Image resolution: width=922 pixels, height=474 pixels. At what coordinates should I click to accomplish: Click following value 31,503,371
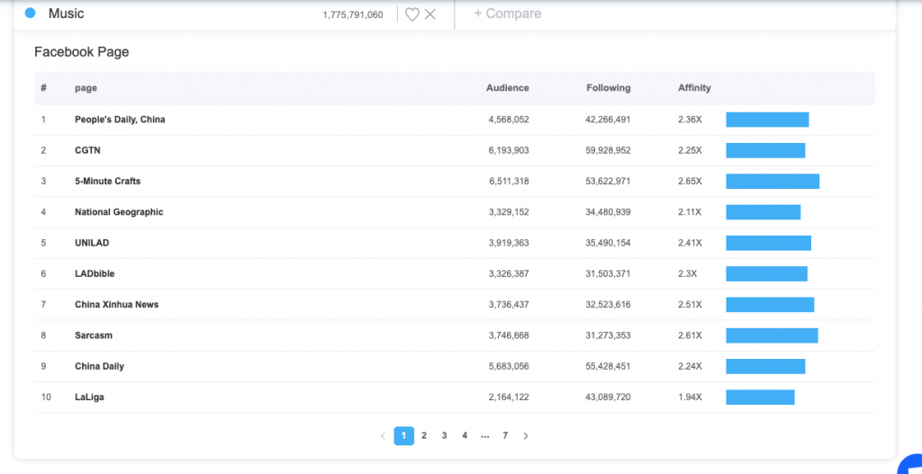click(x=608, y=273)
